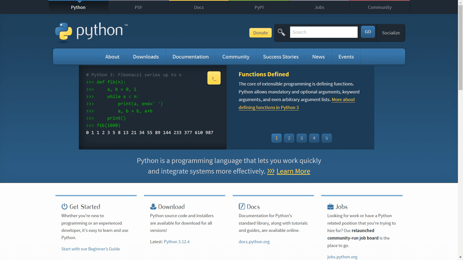Click the Jobs briefcase icon

point(330,206)
